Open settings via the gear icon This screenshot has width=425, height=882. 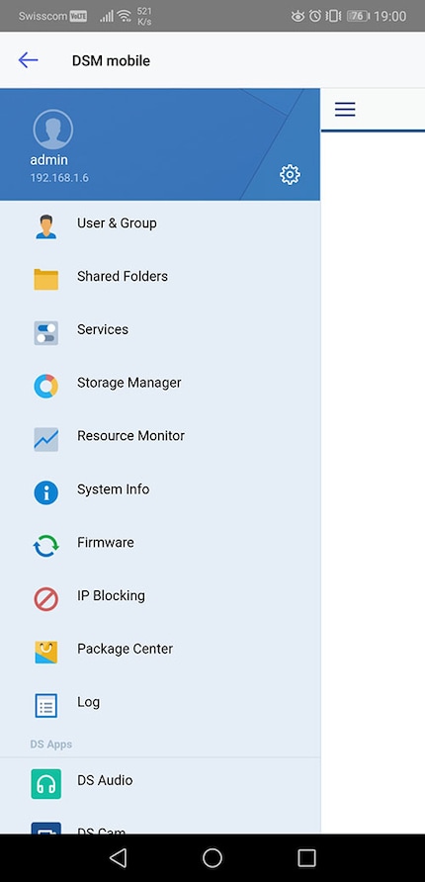[290, 175]
